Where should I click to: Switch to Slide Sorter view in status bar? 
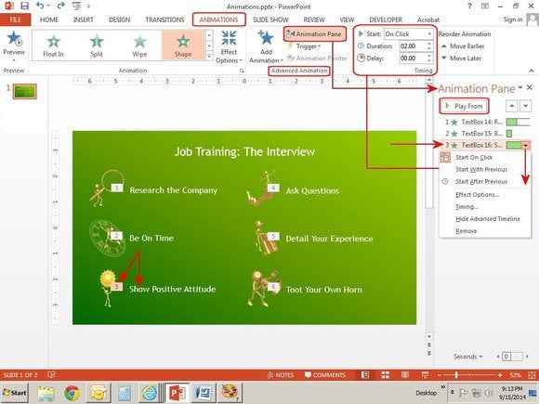pos(385,375)
